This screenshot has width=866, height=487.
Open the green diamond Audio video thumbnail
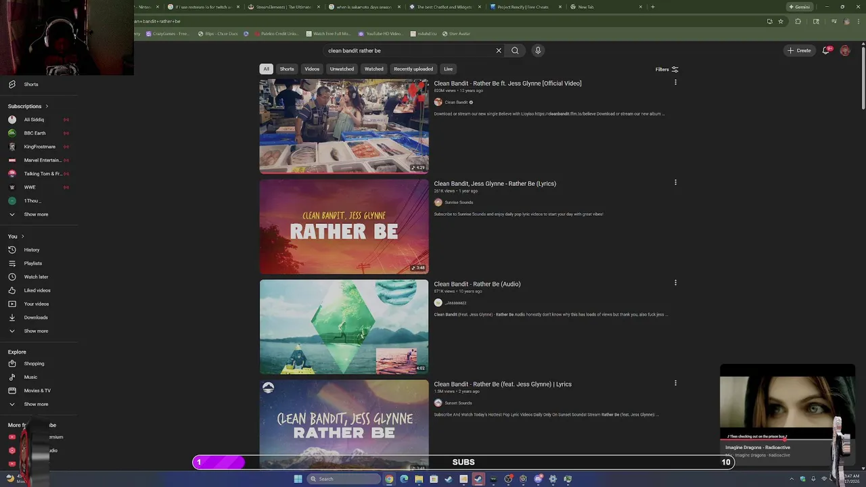(x=344, y=327)
